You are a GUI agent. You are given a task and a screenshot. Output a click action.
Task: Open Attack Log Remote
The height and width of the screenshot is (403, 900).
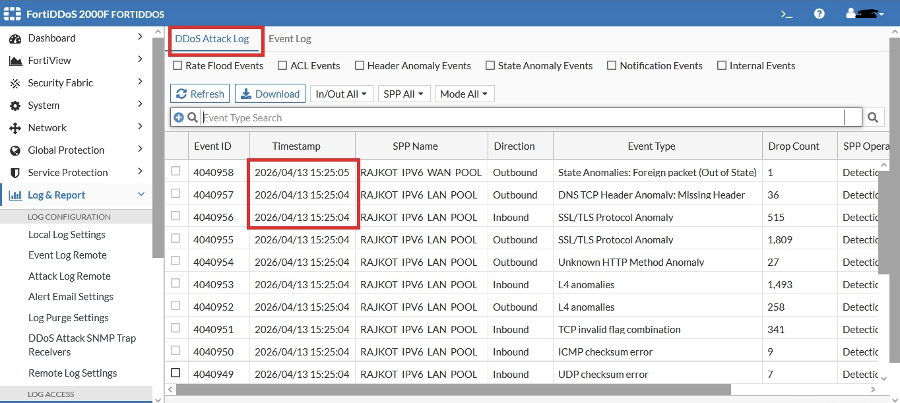coord(69,276)
